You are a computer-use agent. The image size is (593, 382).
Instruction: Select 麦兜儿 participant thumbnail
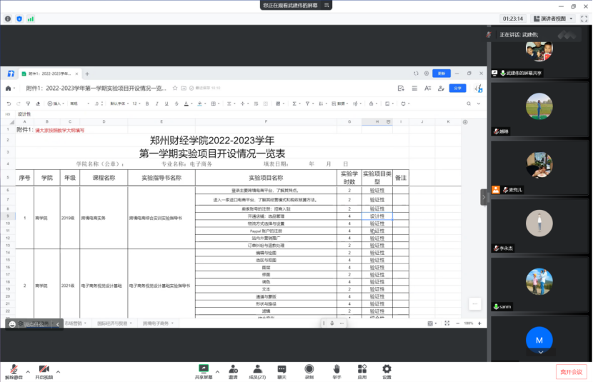pos(539,168)
